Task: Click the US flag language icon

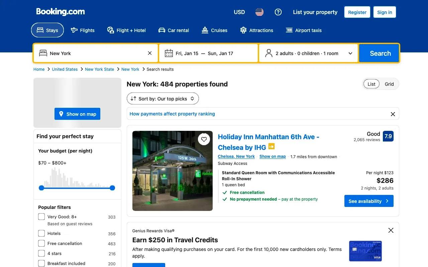Action: 259,12
